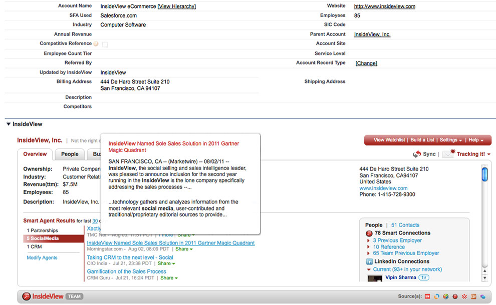
Task: Switch to the People tab
Action: (x=70, y=154)
